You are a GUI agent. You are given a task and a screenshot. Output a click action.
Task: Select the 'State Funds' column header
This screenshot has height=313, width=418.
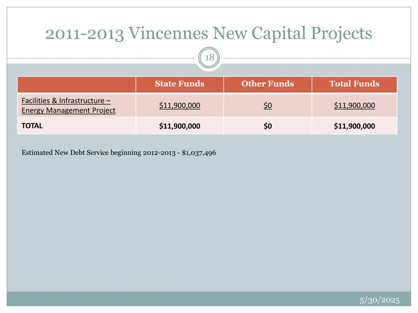(180, 84)
